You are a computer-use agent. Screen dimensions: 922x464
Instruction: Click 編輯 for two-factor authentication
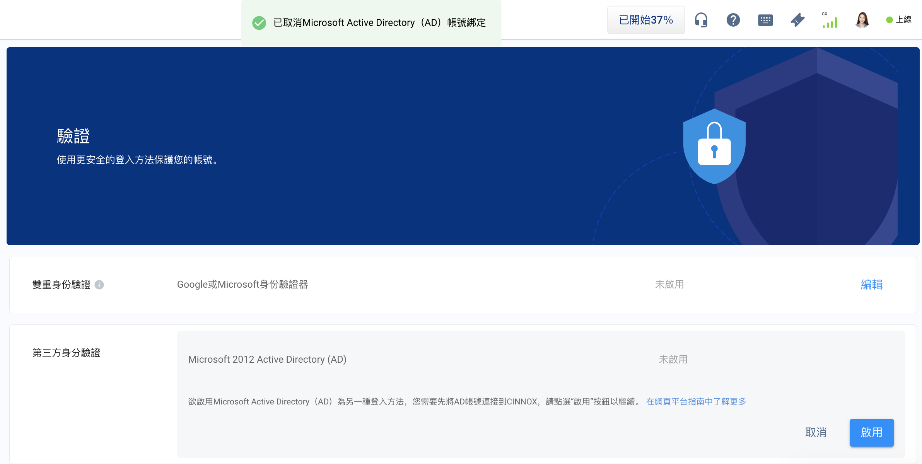(x=871, y=285)
